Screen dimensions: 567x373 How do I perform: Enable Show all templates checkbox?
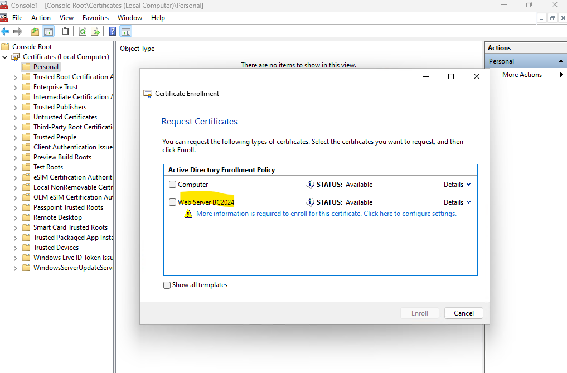click(x=167, y=285)
